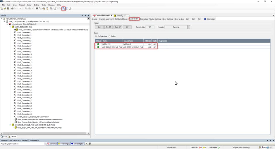Click the Save project toolbar icon

pos(8,8)
